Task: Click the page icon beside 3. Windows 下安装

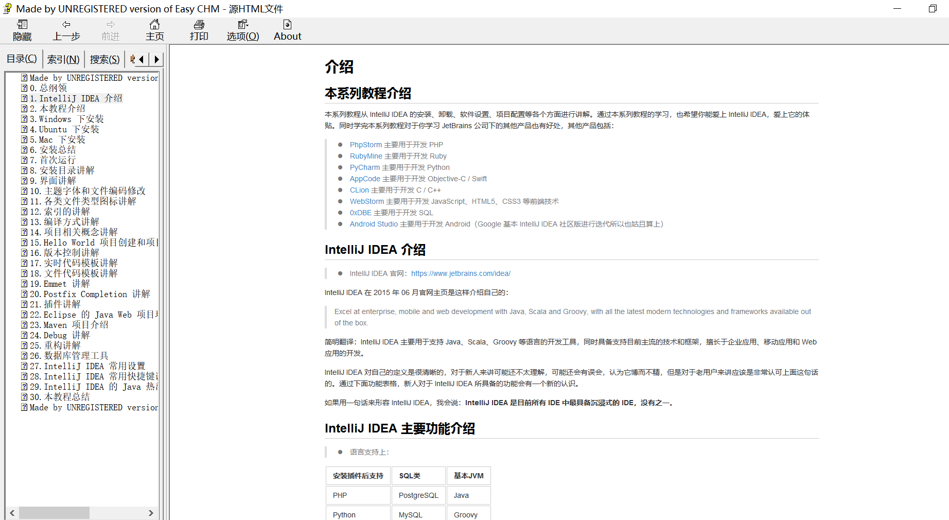Action: (24, 119)
